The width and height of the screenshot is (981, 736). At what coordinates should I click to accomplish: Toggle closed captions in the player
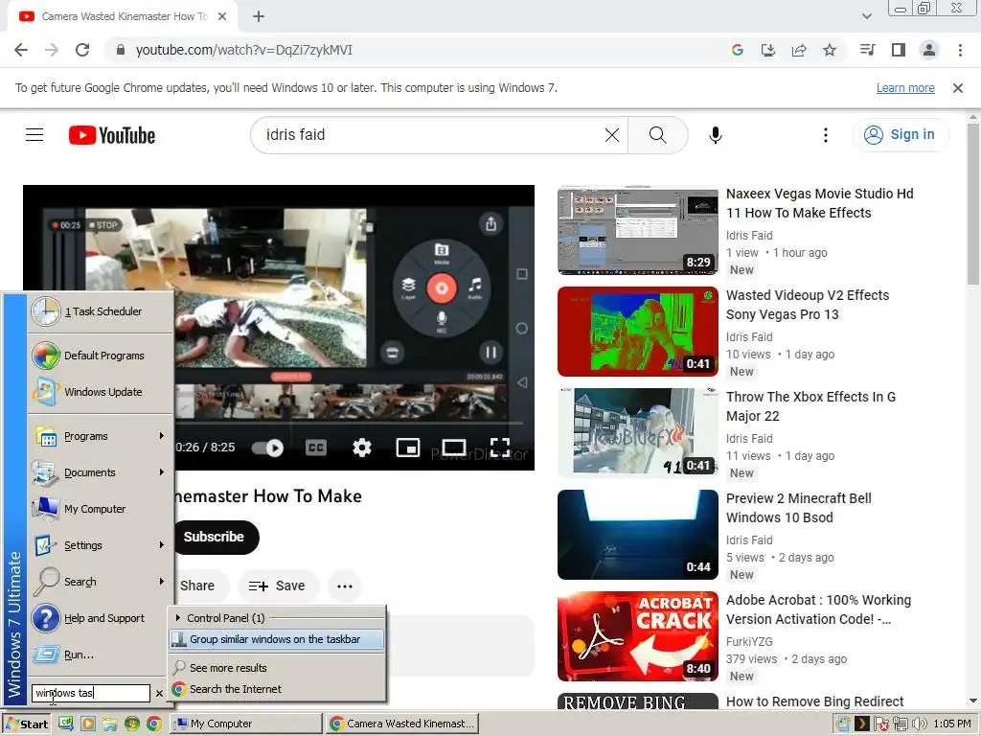[316, 448]
